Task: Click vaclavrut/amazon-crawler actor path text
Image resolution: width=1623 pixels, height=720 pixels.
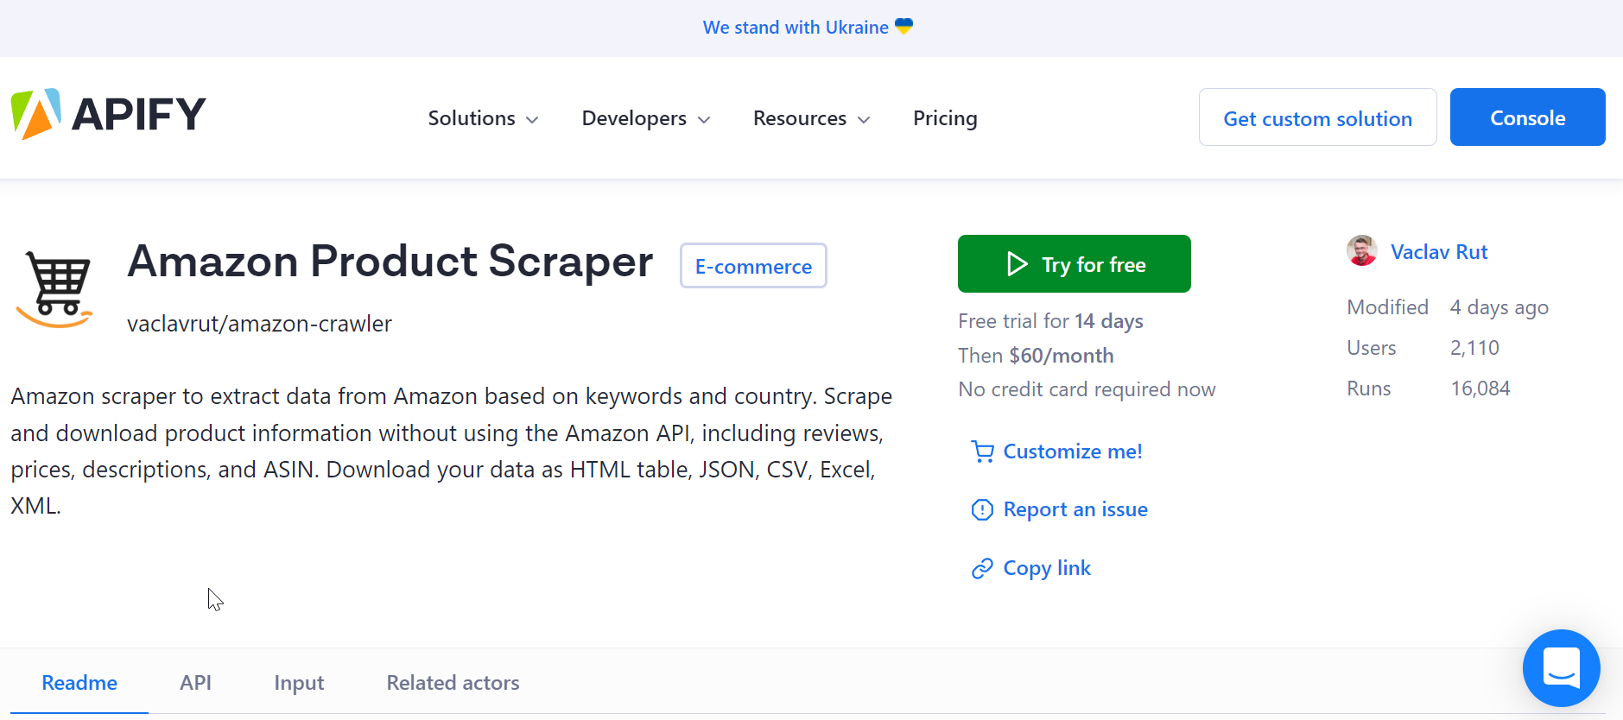Action: 259,324
